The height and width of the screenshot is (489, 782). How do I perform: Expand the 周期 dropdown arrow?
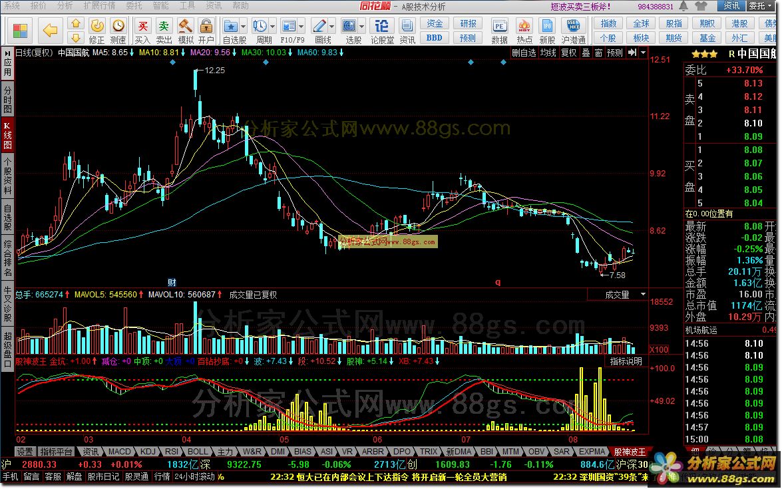(x=273, y=26)
